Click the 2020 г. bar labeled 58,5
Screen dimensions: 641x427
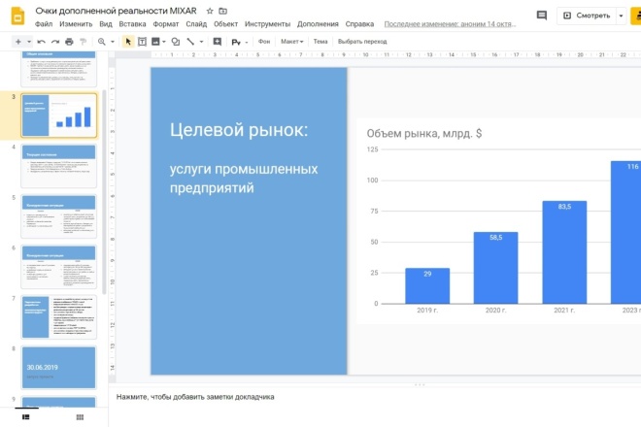pyautogui.click(x=496, y=268)
